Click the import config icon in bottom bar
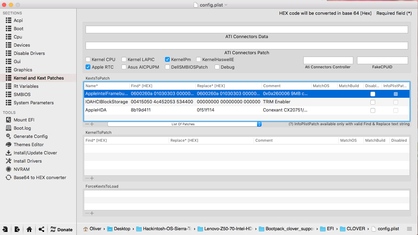This screenshot has height=235, width=418. point(5,229)
